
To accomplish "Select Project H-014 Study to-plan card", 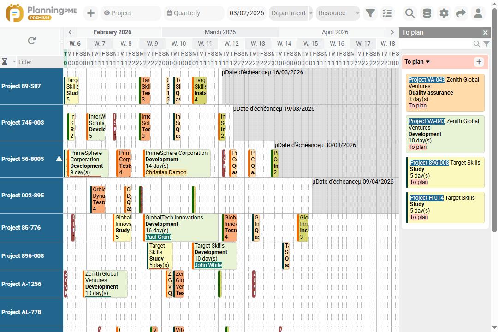I will pyautogui.click(x=445, y=207).
